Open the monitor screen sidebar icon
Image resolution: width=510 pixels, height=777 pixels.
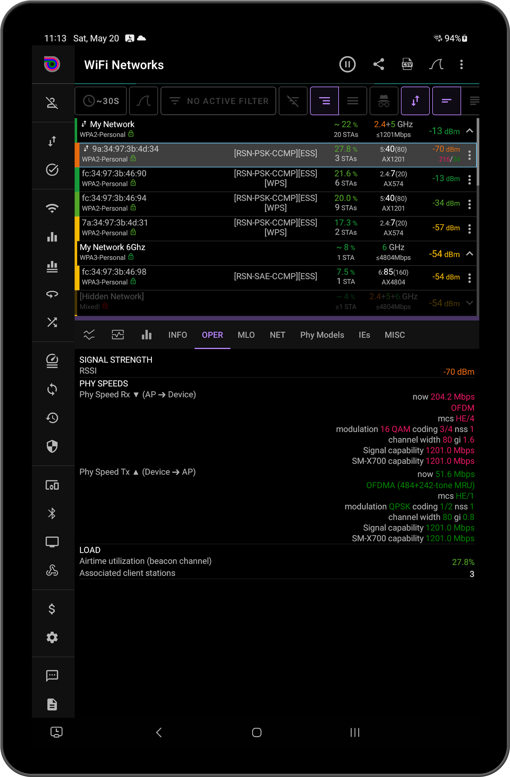(x=52, y=542)
